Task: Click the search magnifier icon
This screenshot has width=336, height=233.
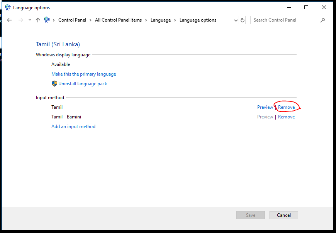Action: [x=323, y=20]
